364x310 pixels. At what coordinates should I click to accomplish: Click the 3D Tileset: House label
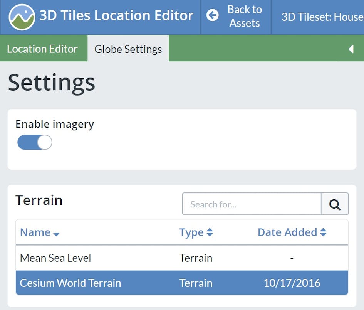click(x=322, y=17)
